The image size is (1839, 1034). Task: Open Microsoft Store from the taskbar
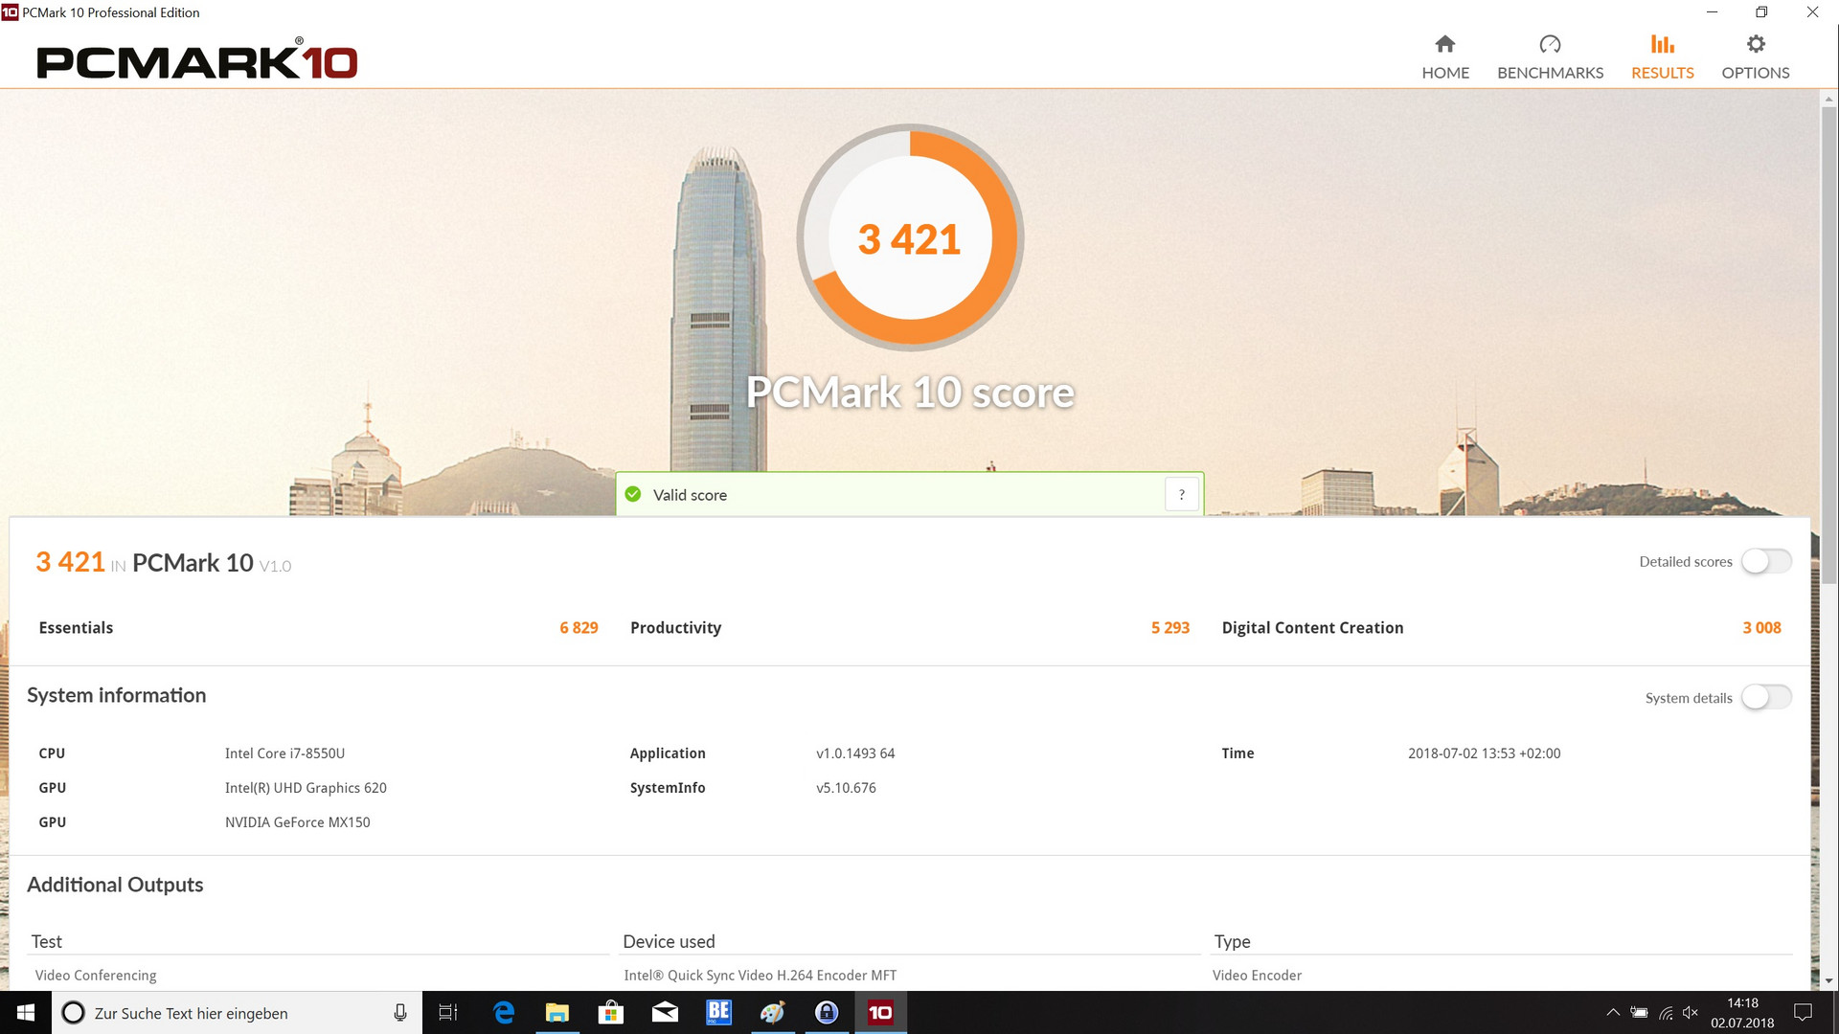(611, 1013)
